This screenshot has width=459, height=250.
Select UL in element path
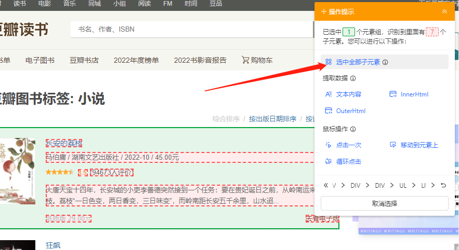point(403,186)
